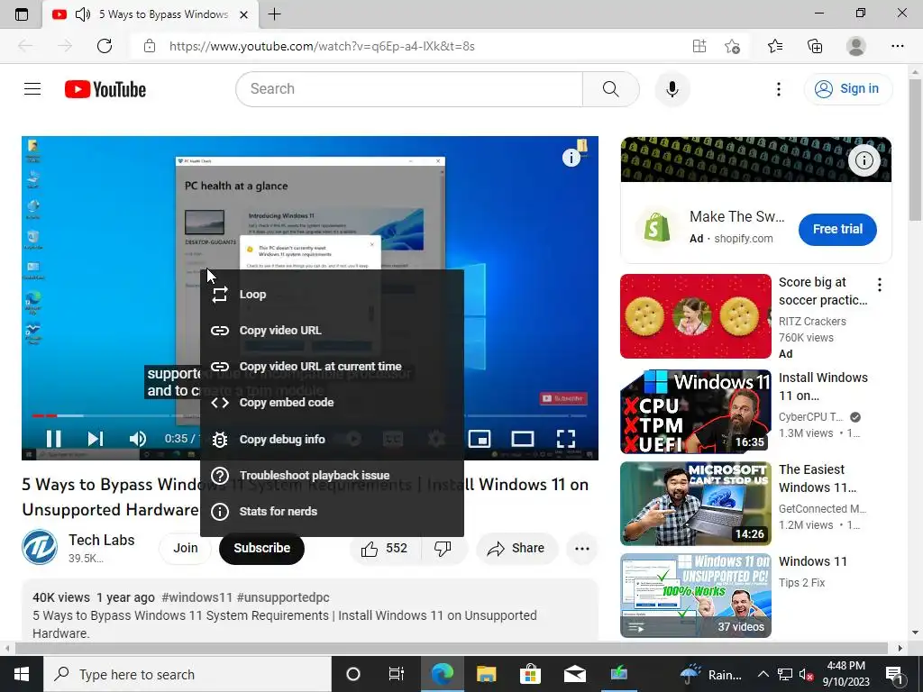923x692 pixels.
Task: Switch to theater mode
Action: 522,439
